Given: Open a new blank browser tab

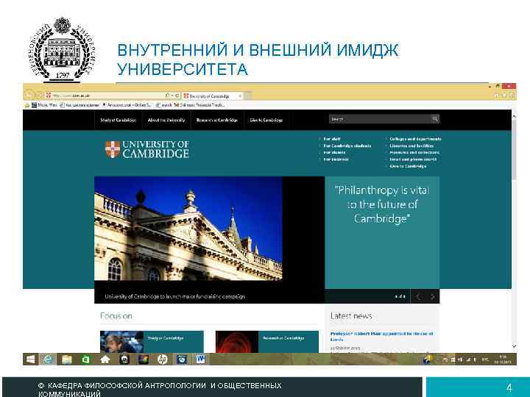Looking at the screenshot, I should [248, 96].
